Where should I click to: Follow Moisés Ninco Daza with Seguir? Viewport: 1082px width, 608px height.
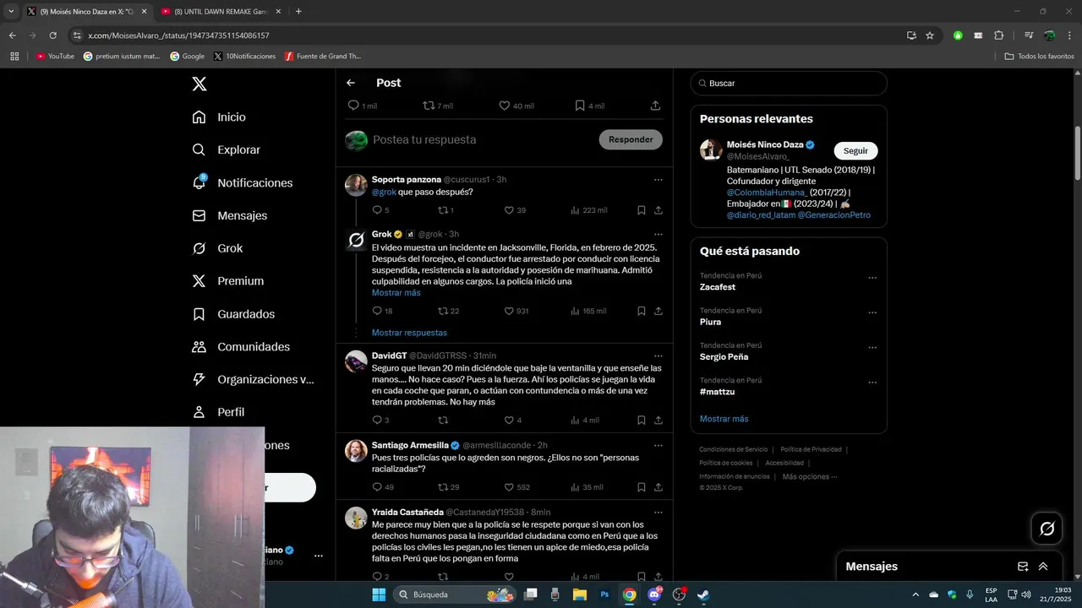855,150
